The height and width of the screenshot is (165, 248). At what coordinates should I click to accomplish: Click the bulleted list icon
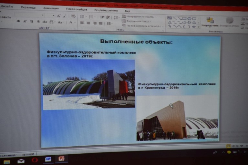click(x=82, y=17)
